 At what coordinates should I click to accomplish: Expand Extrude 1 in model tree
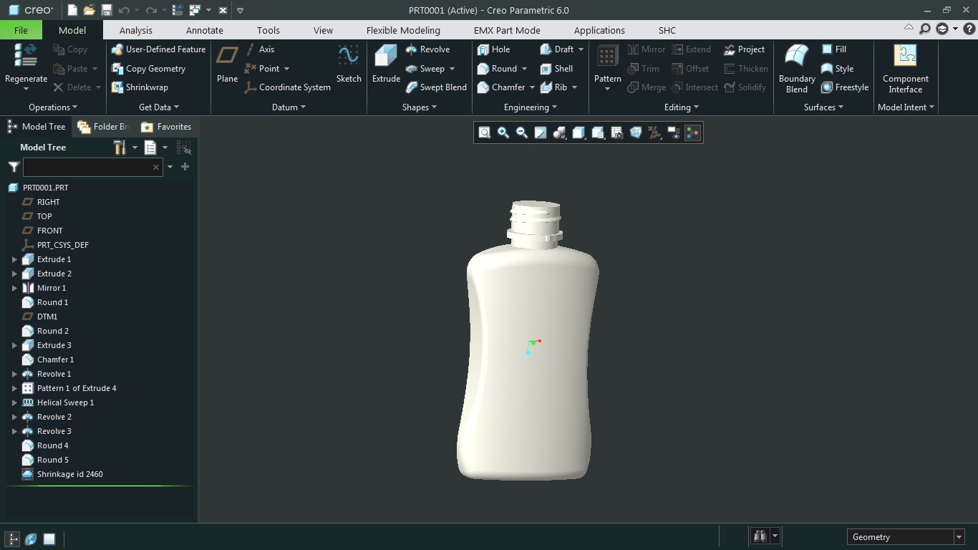[x=14, y=259]
